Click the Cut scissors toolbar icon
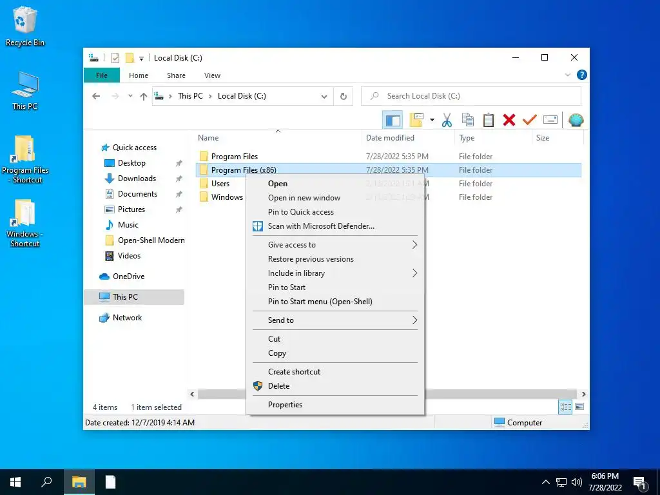Screen dimensions: 660x495 (447, 121)
